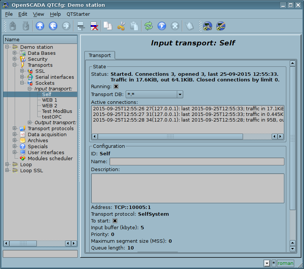Viewport: 304px width, 269px height.
Task: Click the Paste clipboard icon
Action: pyautogui.click(x=134, y=26)
